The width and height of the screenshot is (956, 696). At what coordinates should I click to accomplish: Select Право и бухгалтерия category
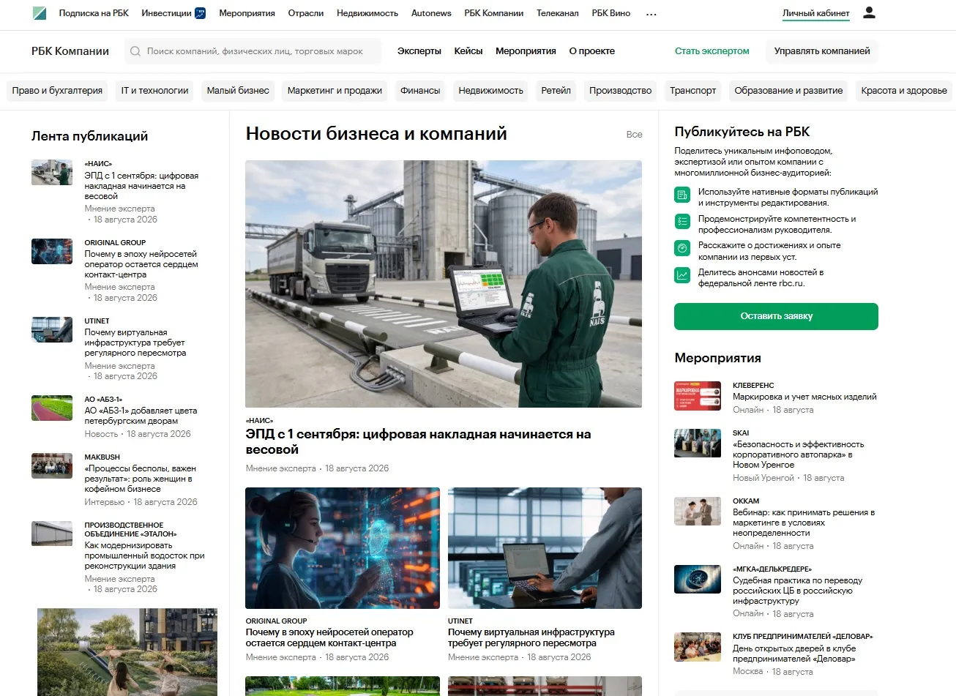(57, 91)
